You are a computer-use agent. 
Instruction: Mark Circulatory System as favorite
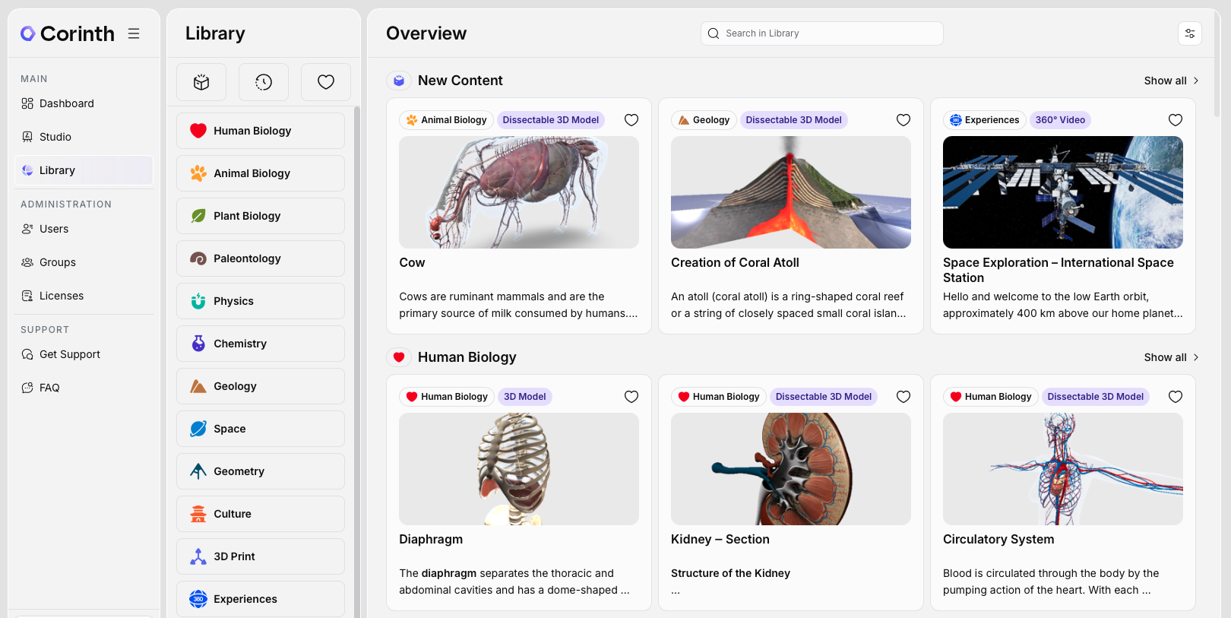[1176, 397]
